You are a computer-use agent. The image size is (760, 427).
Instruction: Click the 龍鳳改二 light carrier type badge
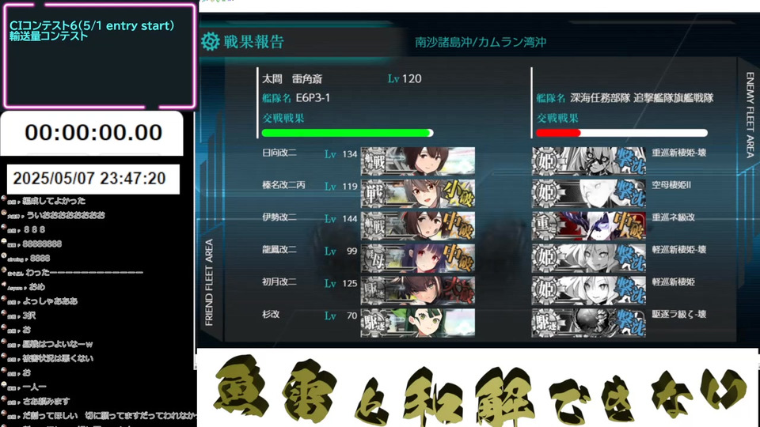374,258
